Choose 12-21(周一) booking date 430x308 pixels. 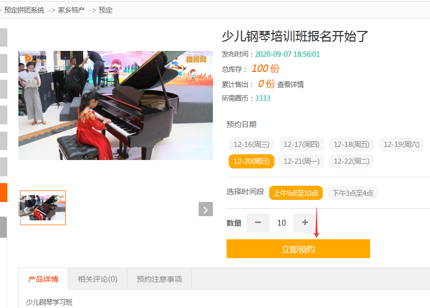[301, 162]
